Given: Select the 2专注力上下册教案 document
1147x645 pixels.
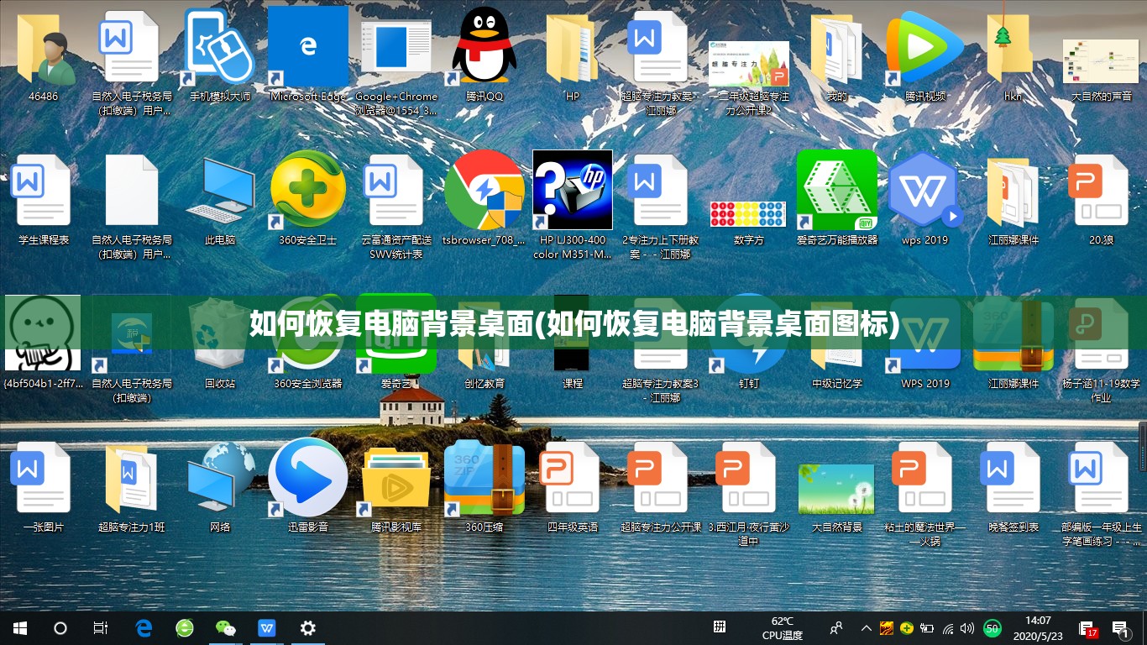Looking at the screenshot, I should pyautogui.click(x=660, y=191).
